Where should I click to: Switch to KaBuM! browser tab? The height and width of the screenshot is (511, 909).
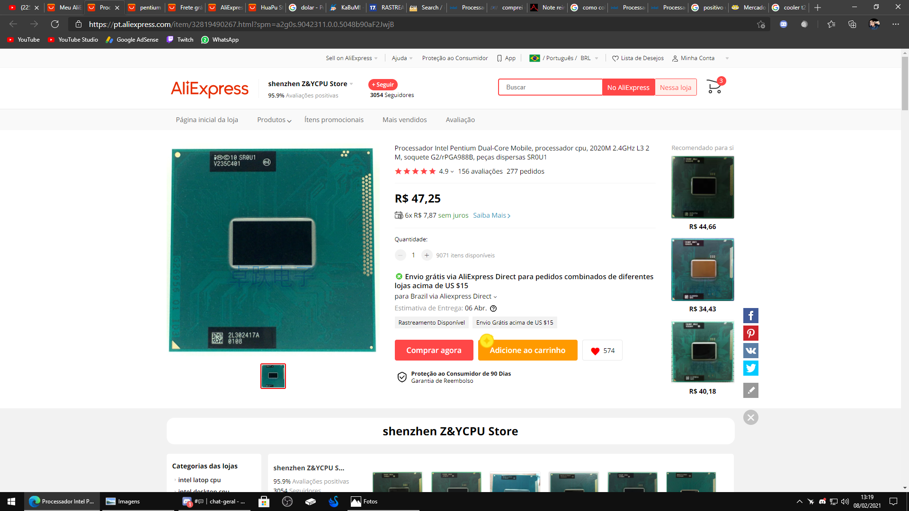(x=346, y=8)
